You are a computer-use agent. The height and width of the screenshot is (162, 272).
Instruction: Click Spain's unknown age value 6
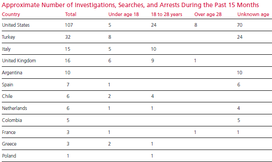coord(239,85)
